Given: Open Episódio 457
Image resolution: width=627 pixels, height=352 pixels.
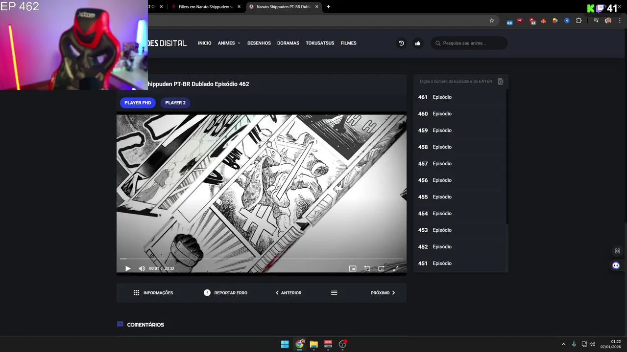Looking at the screenshot, I should click(x=459, y=164).
